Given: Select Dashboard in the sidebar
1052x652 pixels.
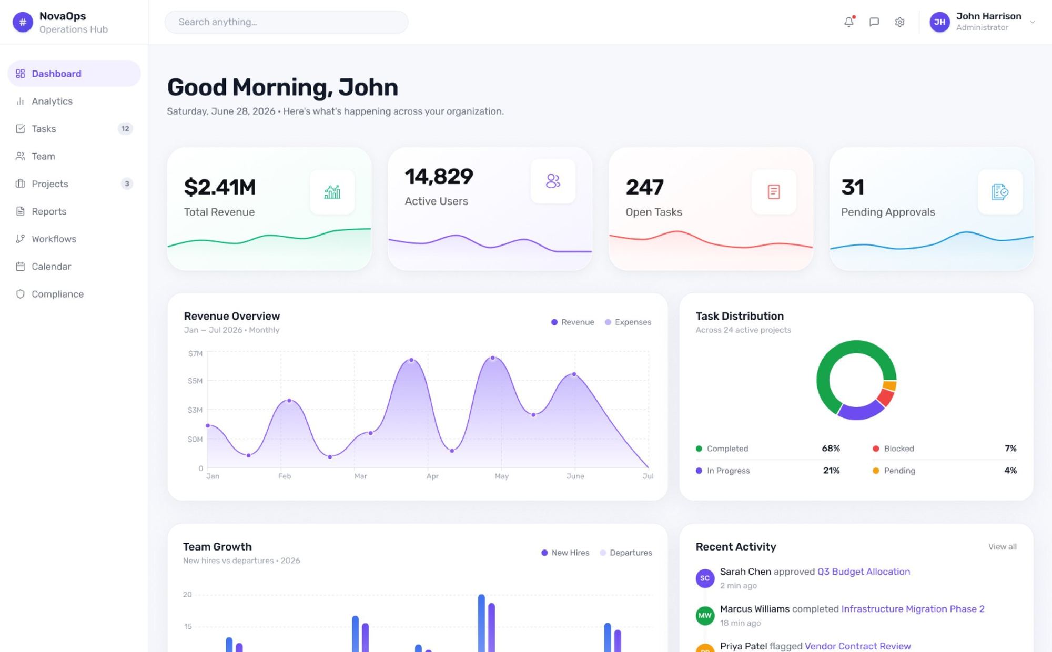Looking at the screenshot, I should 74,74.
